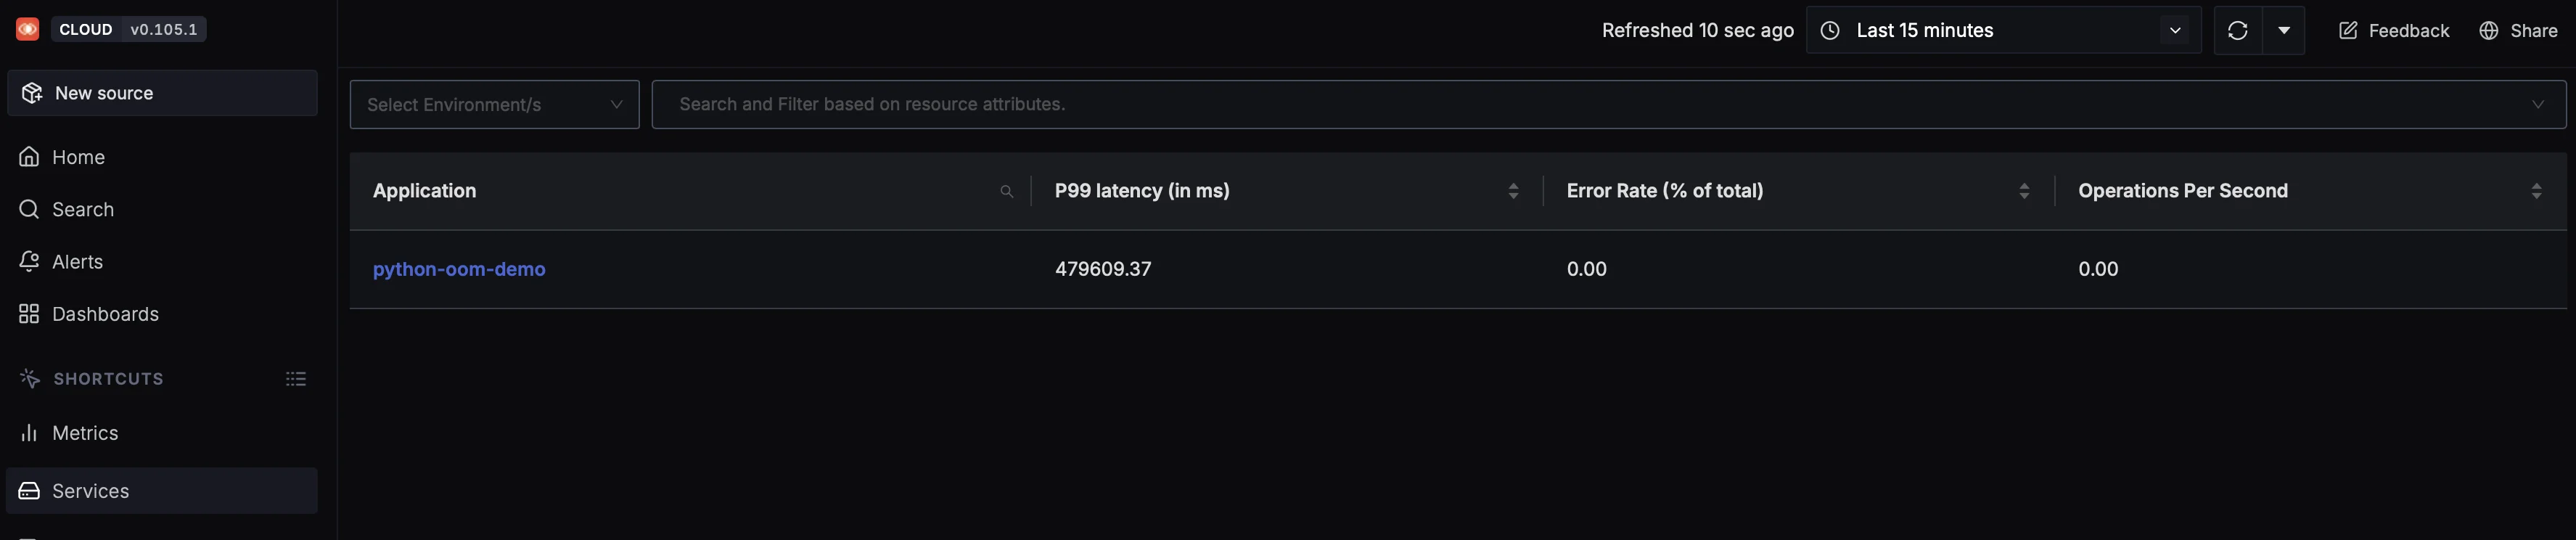Viewport: 2576px width, 540px height.
Task: Open the Metrics panel icon
Action: click(x=29, y=432)
